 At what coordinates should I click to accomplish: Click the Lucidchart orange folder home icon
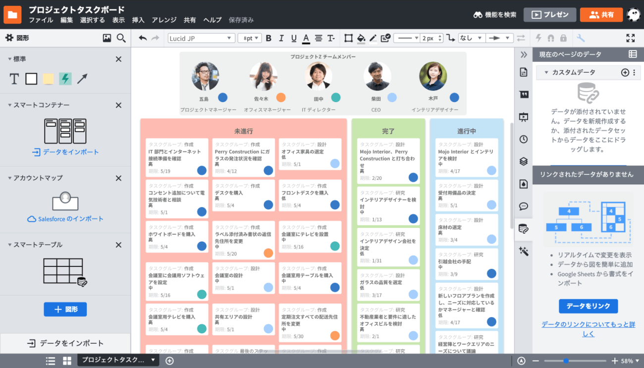(x=12, y=14)
